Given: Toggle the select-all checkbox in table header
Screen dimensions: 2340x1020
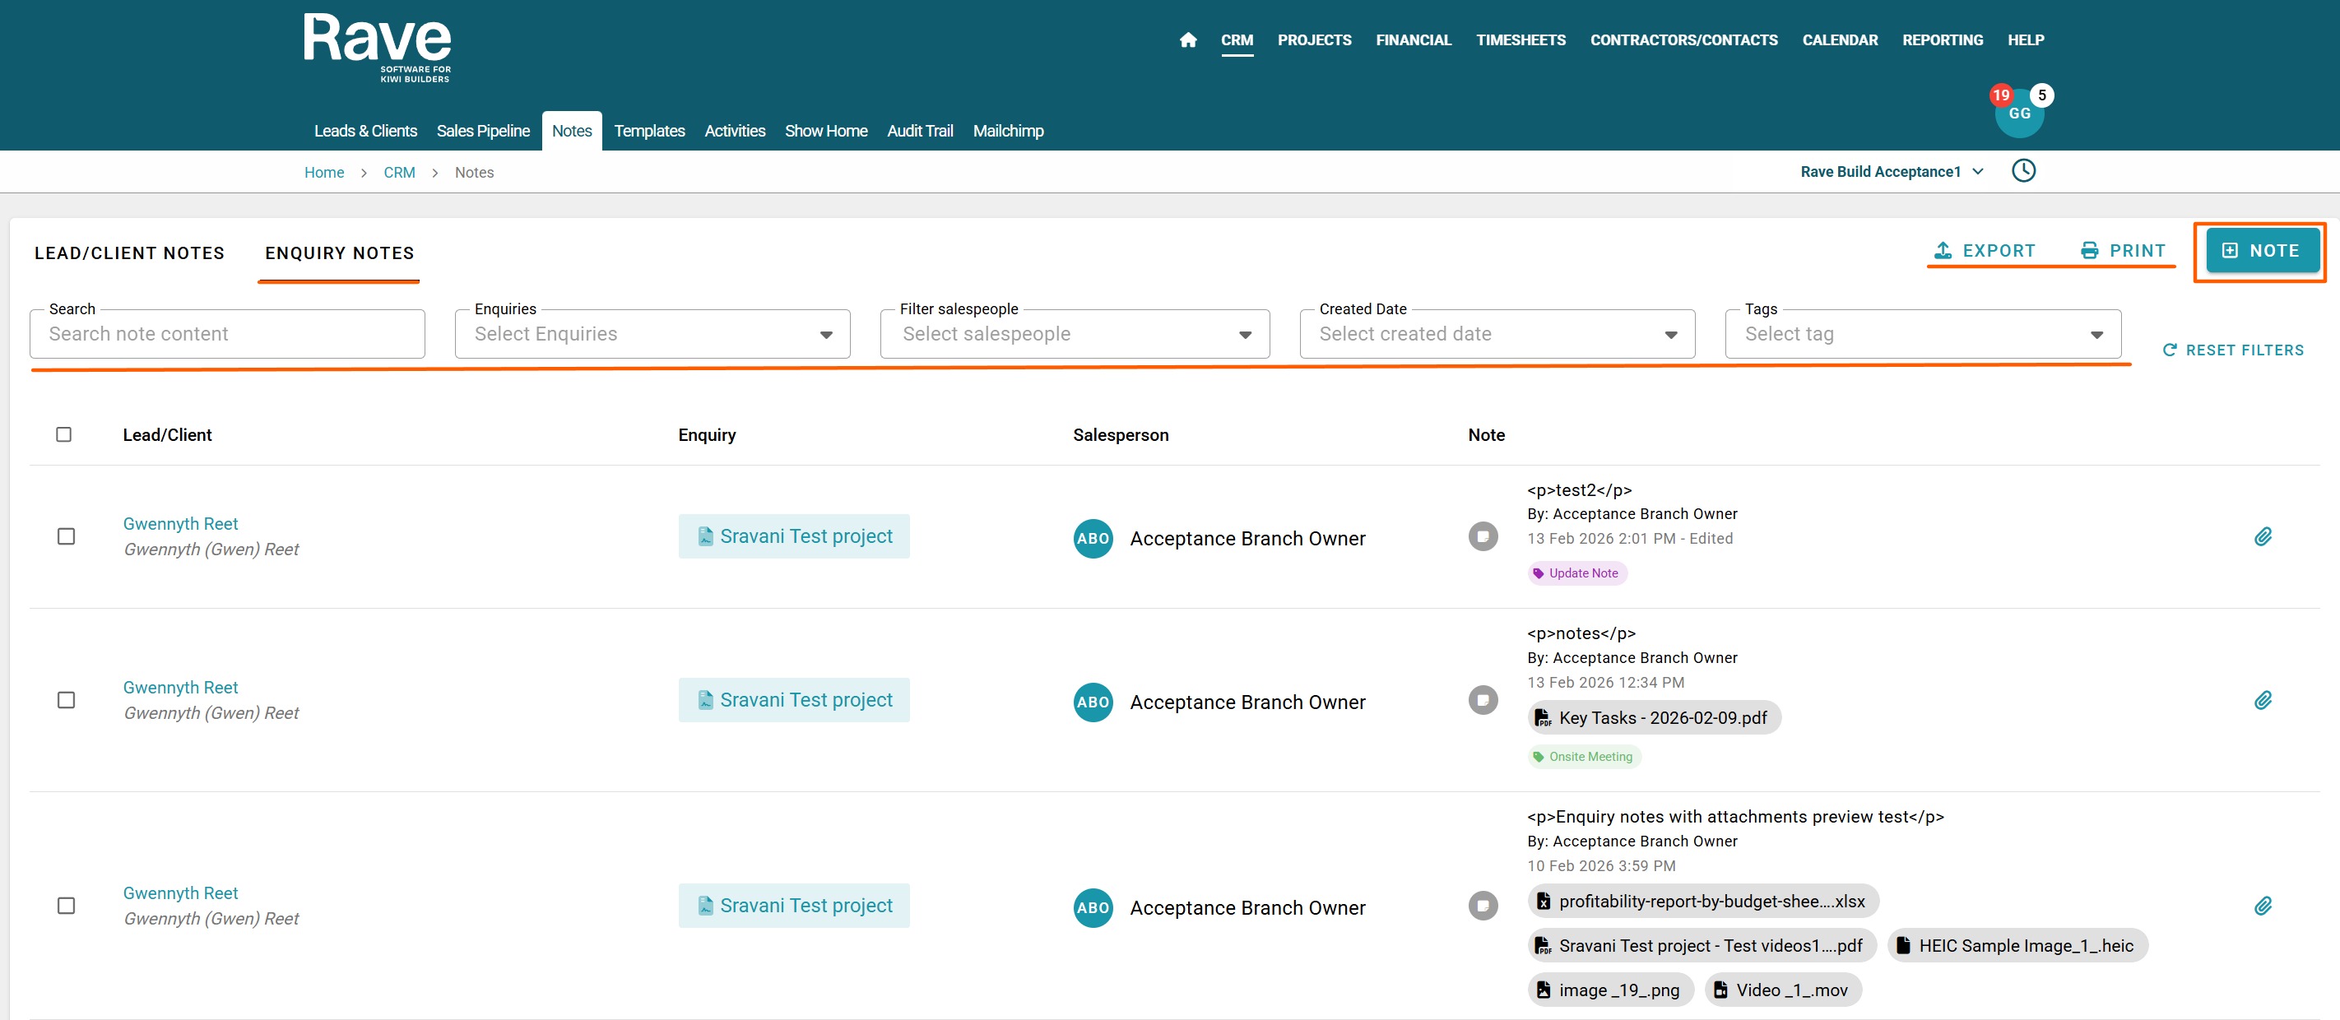Looking at the screenshot, I should tap(63, 434).
